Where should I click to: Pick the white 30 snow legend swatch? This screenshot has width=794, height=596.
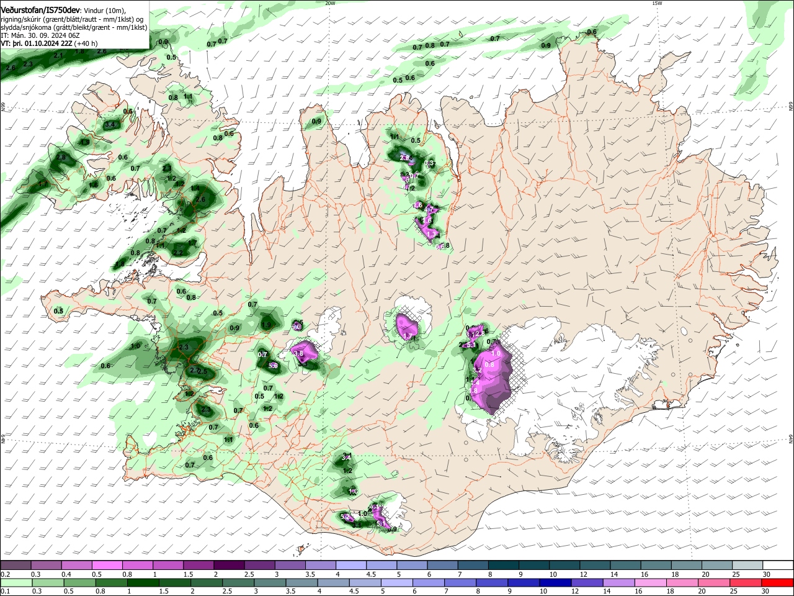point(777,565)
